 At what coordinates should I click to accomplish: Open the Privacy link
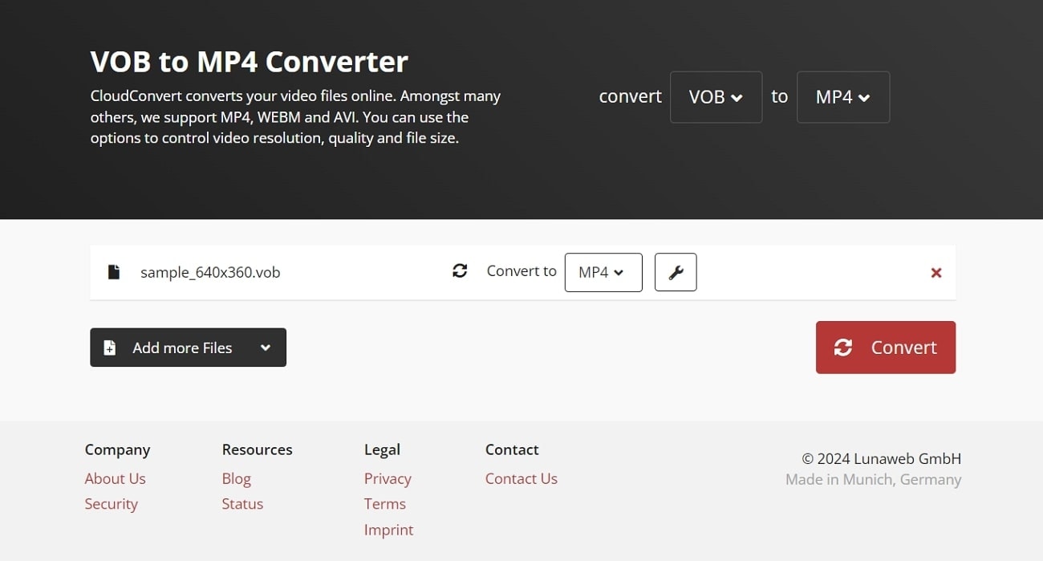coord(388,478)
